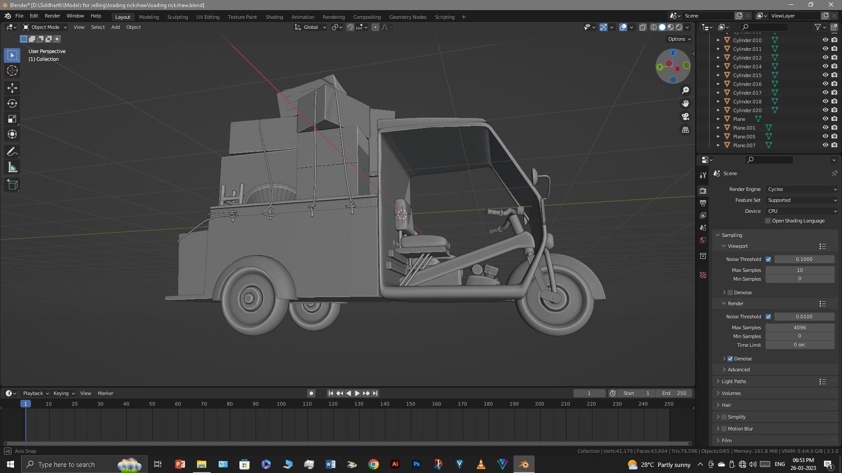The height and width of the screenshot is (473, 842).
Task: Open the Keying popover in timeline
Action: [64, 393]
